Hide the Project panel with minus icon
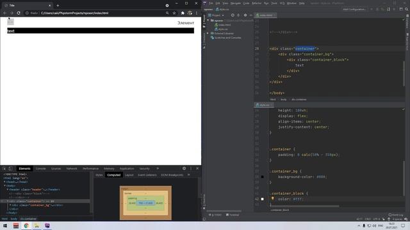This screenshot has width=410, height=230. 250,15
